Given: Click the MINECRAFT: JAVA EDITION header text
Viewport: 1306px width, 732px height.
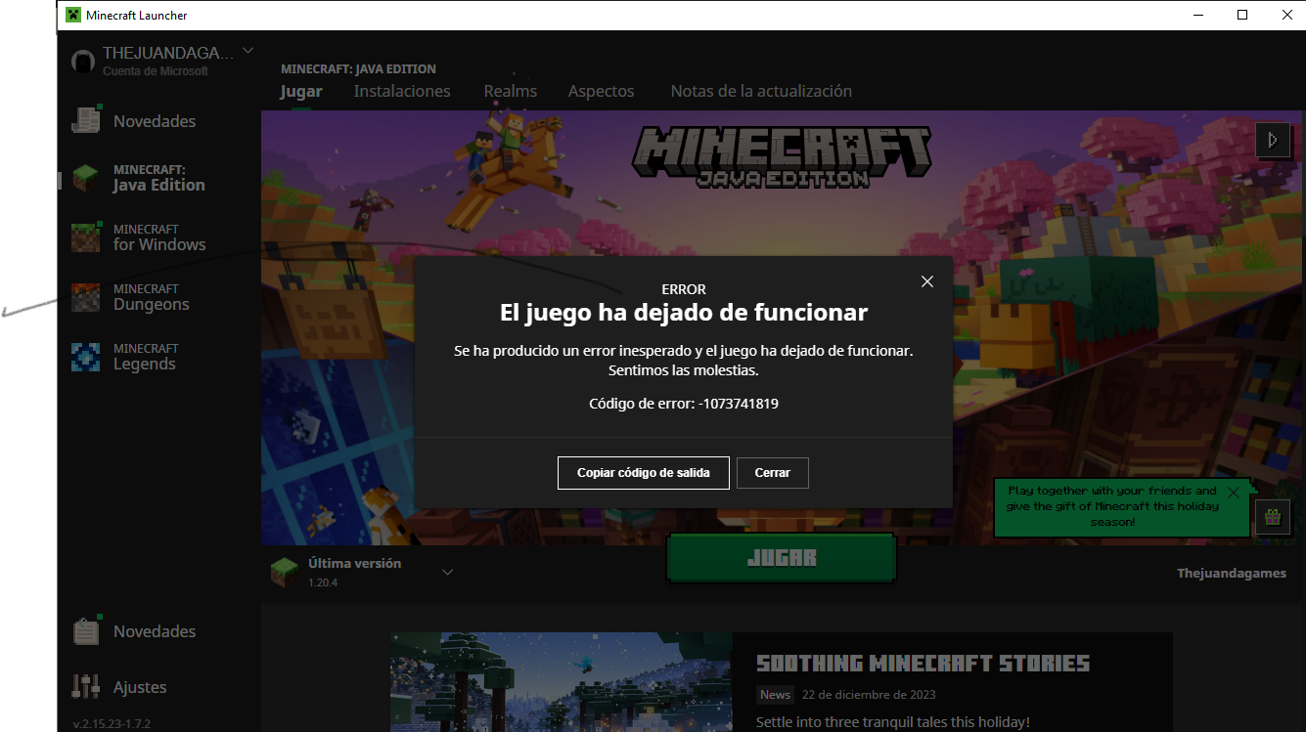Looking at the screenshot, I should coord(358,69).
